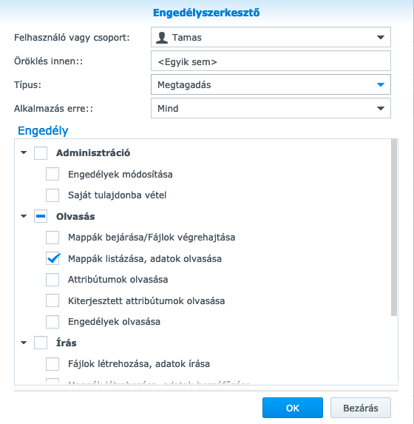Enable Engedélyek módosítása checkbox
This screenshot has width=414, height=424.
[52, 174]
